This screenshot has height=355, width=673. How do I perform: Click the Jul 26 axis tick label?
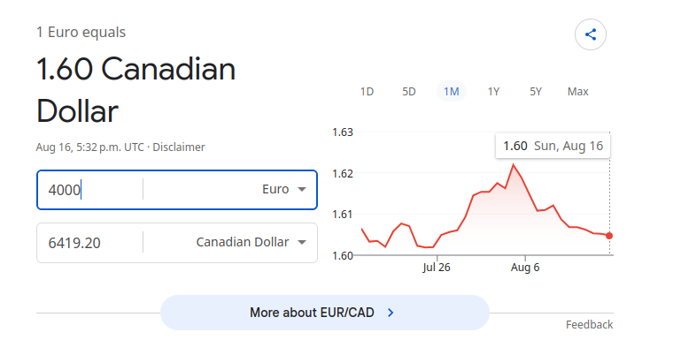(x=437, y=268)
